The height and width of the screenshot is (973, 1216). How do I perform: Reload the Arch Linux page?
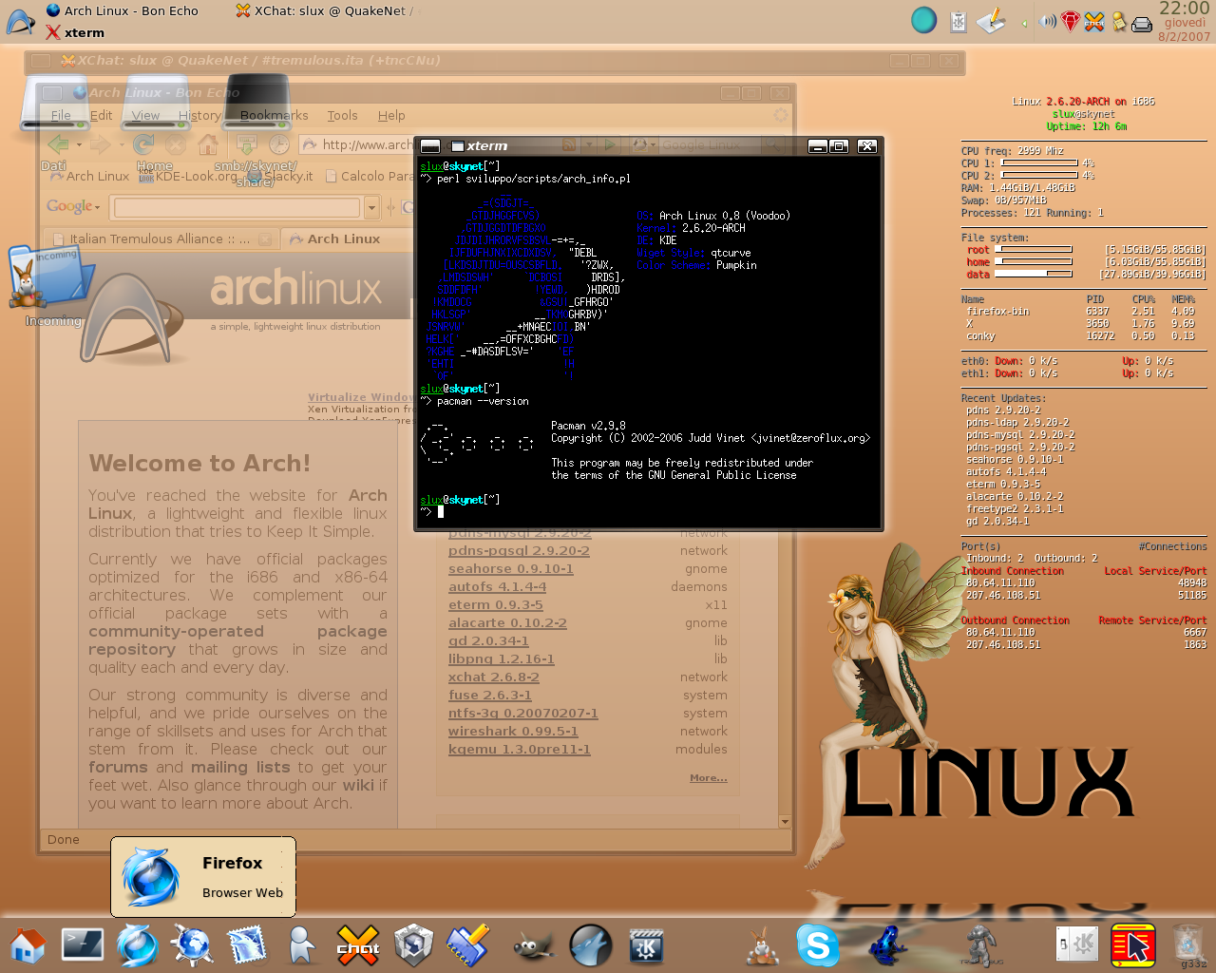pos(143,144)
